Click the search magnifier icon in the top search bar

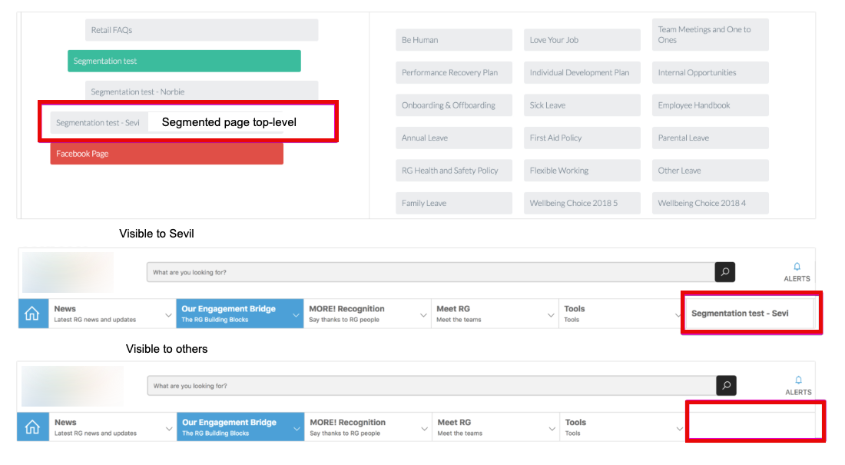coord(725,272)
